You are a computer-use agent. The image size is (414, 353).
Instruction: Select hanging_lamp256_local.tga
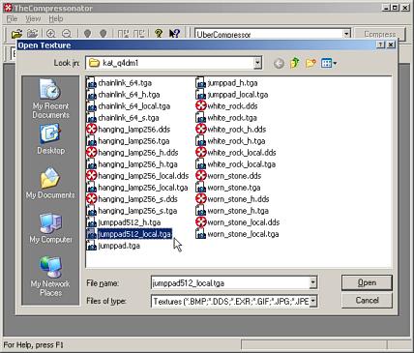coord(143,188)
